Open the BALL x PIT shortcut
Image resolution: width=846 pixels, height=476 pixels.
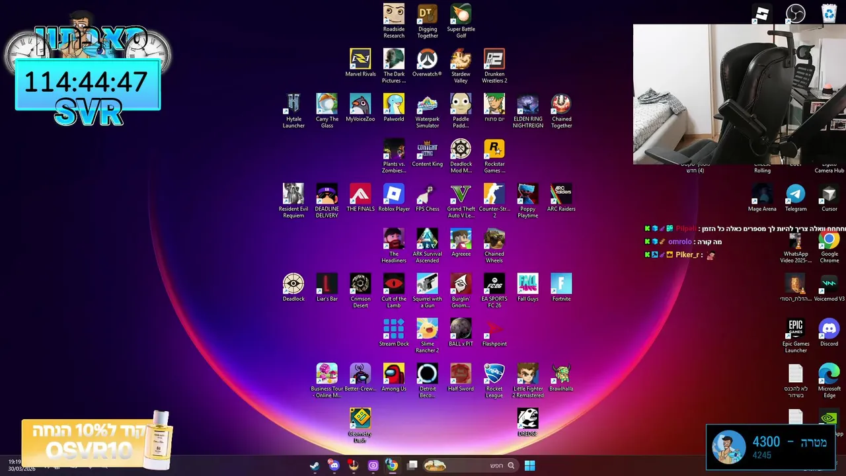[461, 329]
